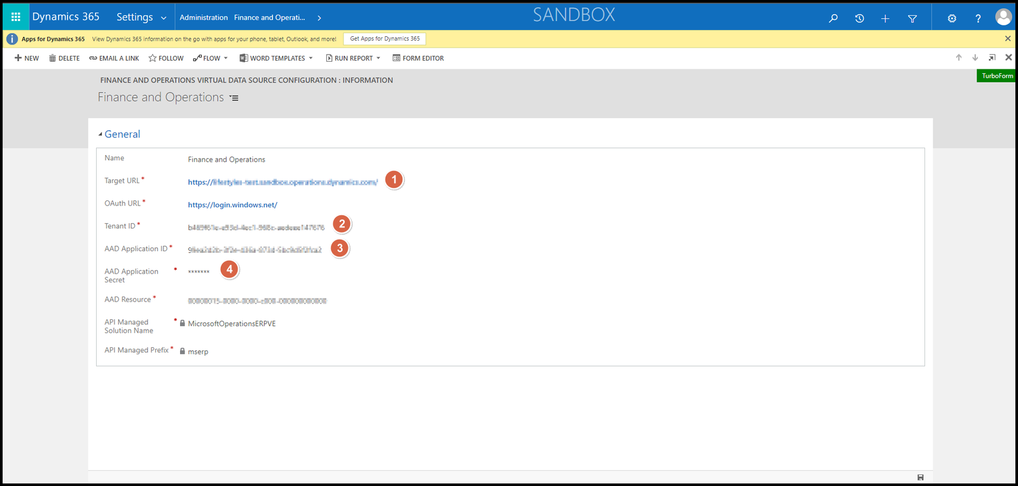This screenshot has height=486, width=1018.
Task: Open the login.windows.net OAuth URL
Action: pyautogui.click(x=232, y=205)
